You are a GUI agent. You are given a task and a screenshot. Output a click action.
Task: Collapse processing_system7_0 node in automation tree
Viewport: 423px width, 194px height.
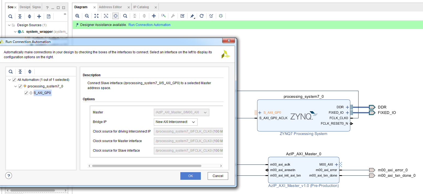pyautogui.click(x=16, y=86)
